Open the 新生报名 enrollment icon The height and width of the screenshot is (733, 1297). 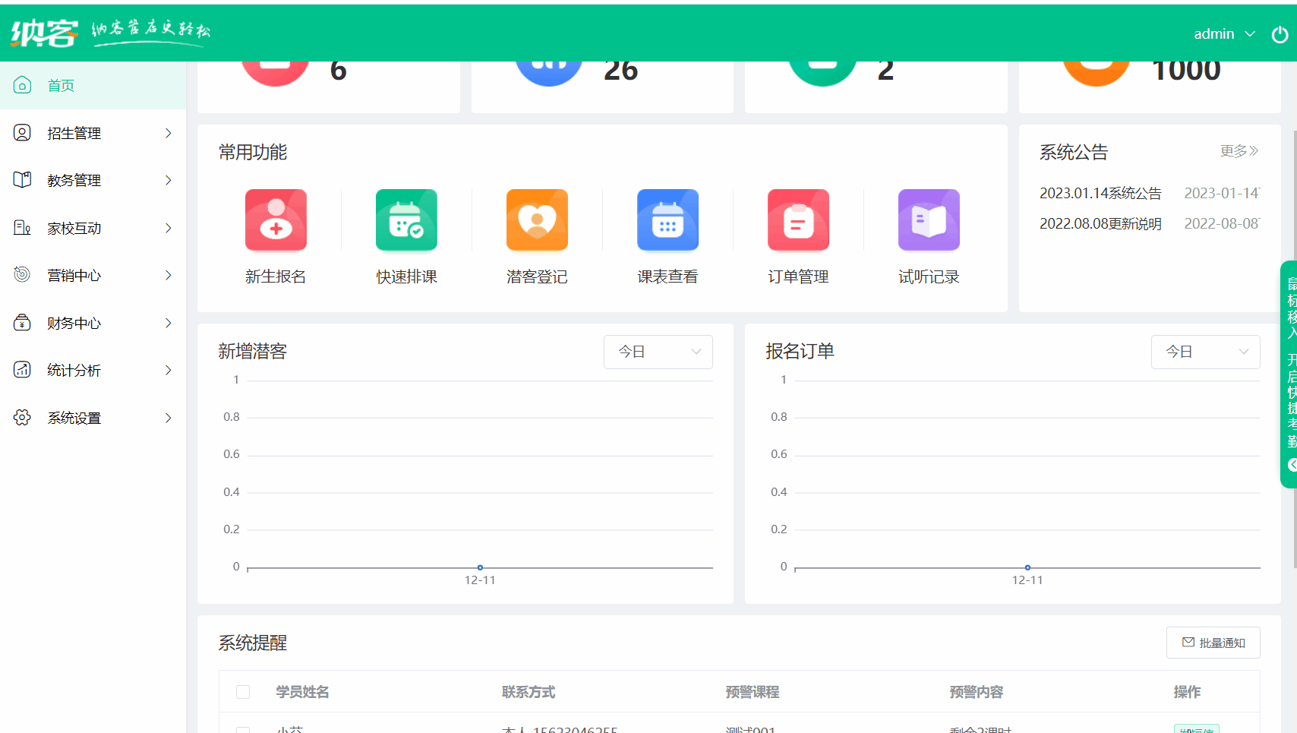[275, 220]
